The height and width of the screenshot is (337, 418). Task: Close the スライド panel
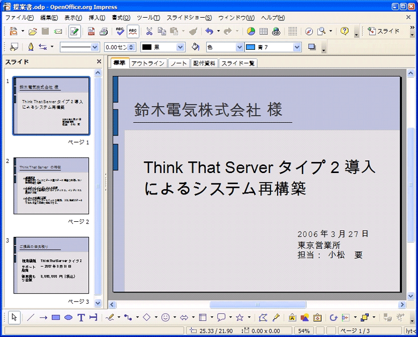pyautogui.click(x=99, y=62)
